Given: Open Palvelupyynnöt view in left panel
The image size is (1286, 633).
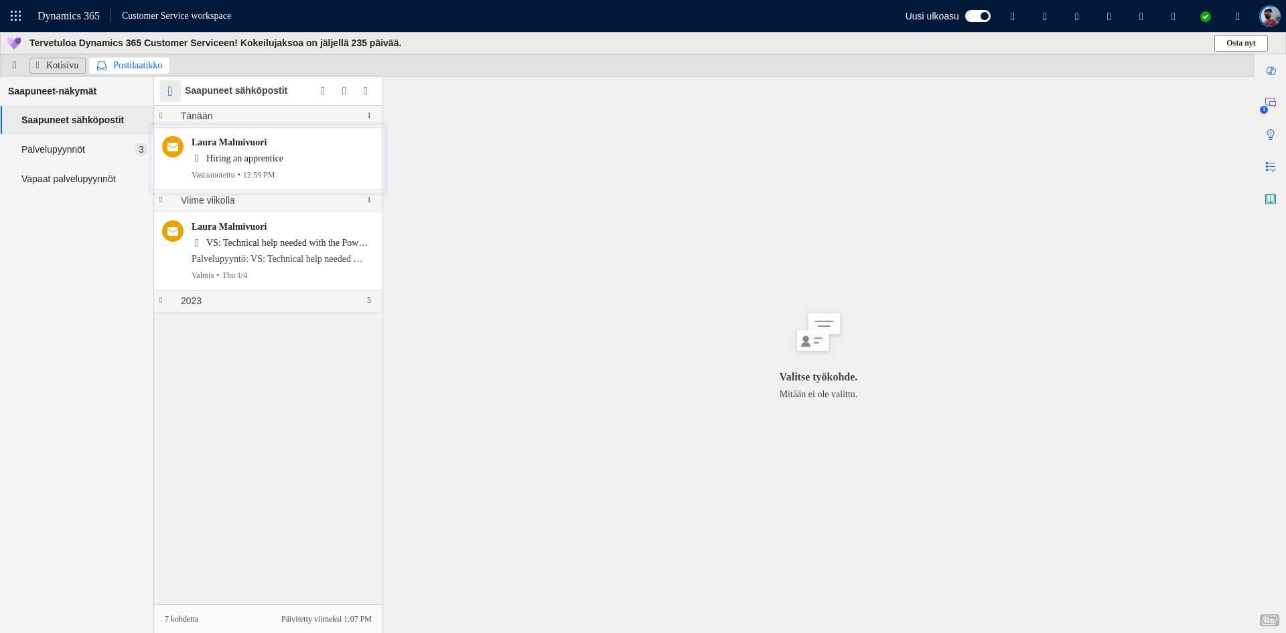Looking at the screenshot, I should click(54, 149).
